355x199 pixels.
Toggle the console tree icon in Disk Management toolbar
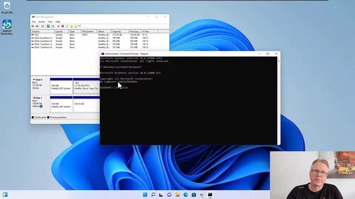click(43, 27)
